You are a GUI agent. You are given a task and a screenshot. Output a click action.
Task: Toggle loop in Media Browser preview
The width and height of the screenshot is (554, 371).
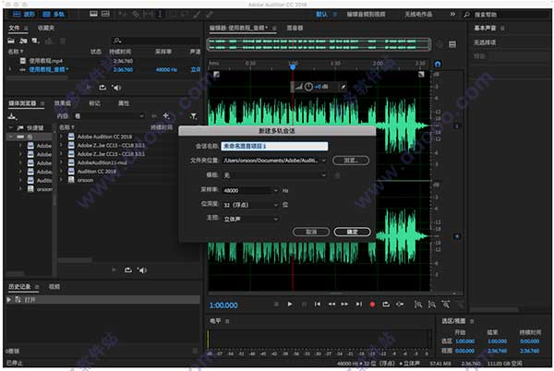pos(128,270)
